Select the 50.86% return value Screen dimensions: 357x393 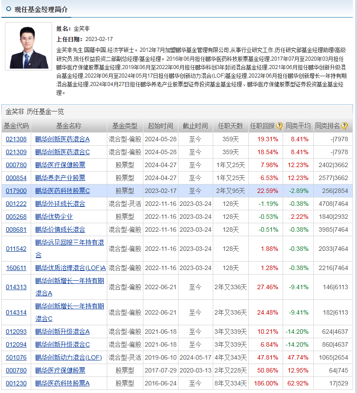[x=268, y=370]
